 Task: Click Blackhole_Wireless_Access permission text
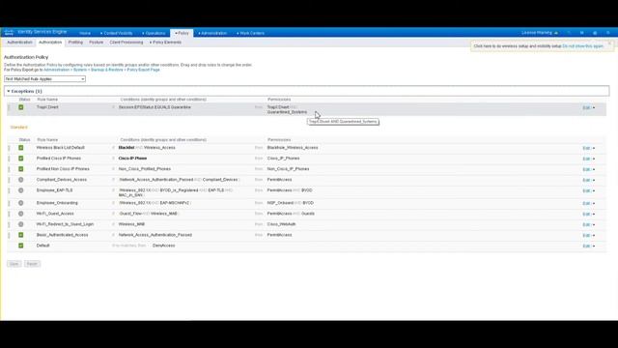pos(293,148)
